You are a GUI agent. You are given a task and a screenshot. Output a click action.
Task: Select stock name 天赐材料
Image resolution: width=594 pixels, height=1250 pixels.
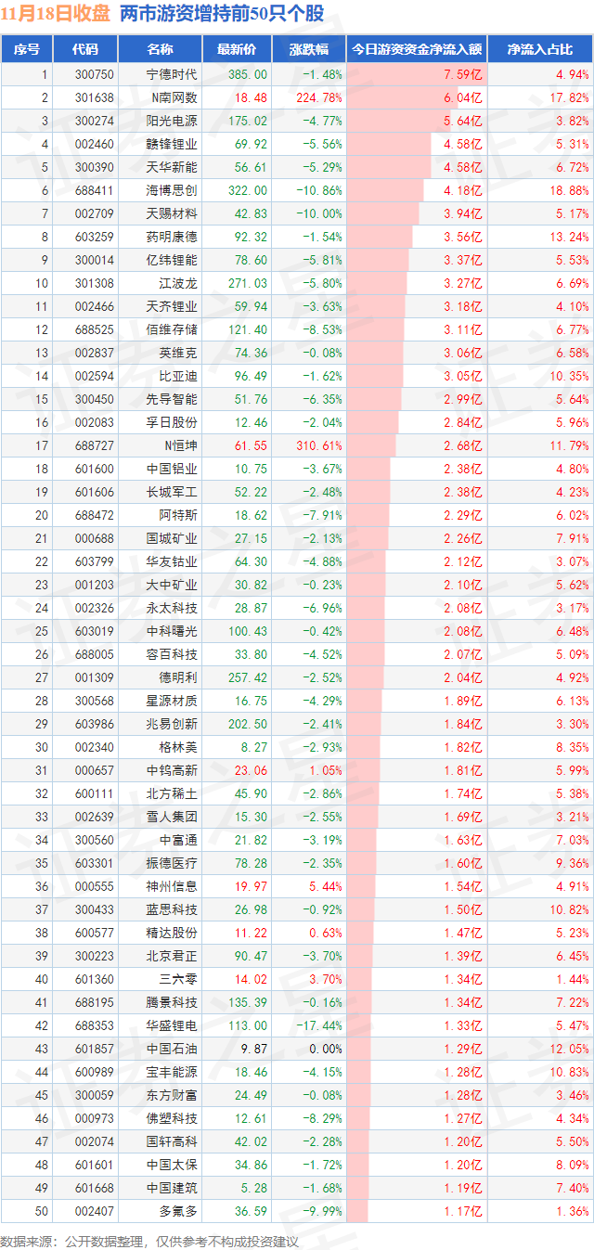tap(173, 213)
